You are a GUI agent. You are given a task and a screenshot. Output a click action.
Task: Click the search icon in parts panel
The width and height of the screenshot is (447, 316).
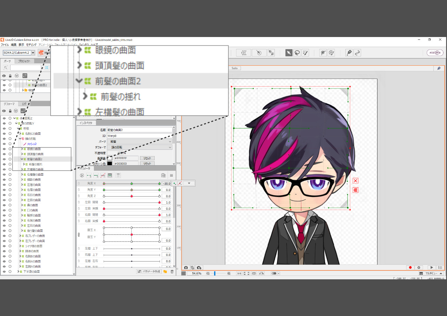pyautogui.click(x=6, y=68)
